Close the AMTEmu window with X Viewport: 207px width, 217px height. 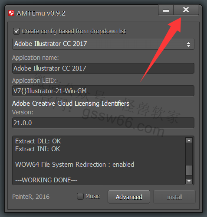[186, 10]
